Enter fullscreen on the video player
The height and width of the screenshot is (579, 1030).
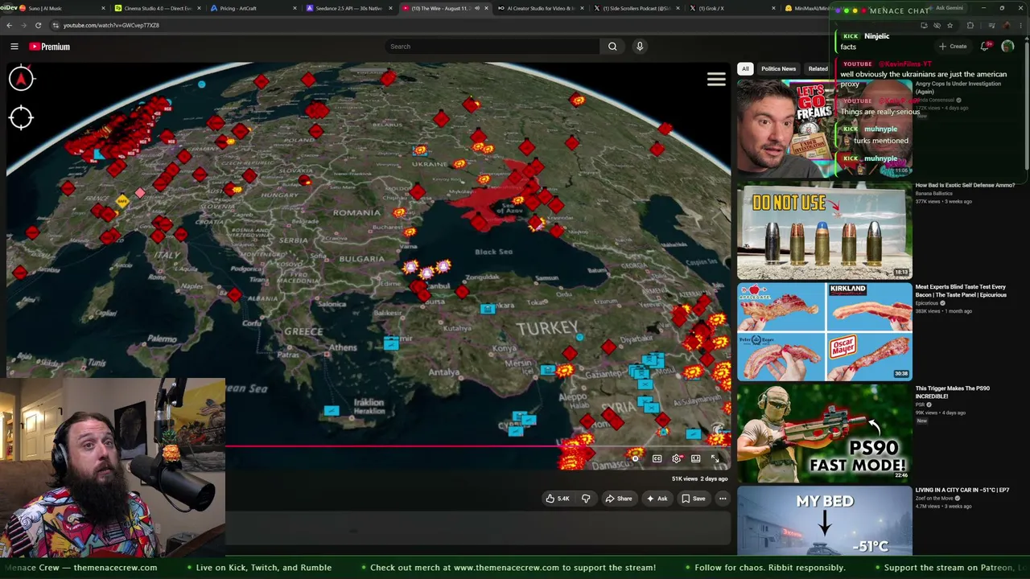715,458
